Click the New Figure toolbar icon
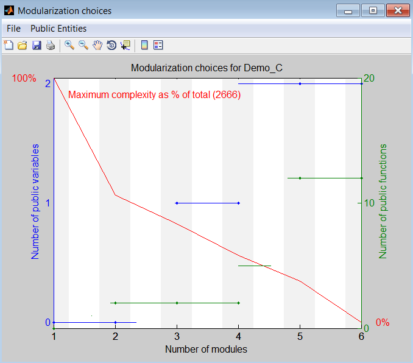This screenshot has width=413, height=363. click(x=9, y=45)
